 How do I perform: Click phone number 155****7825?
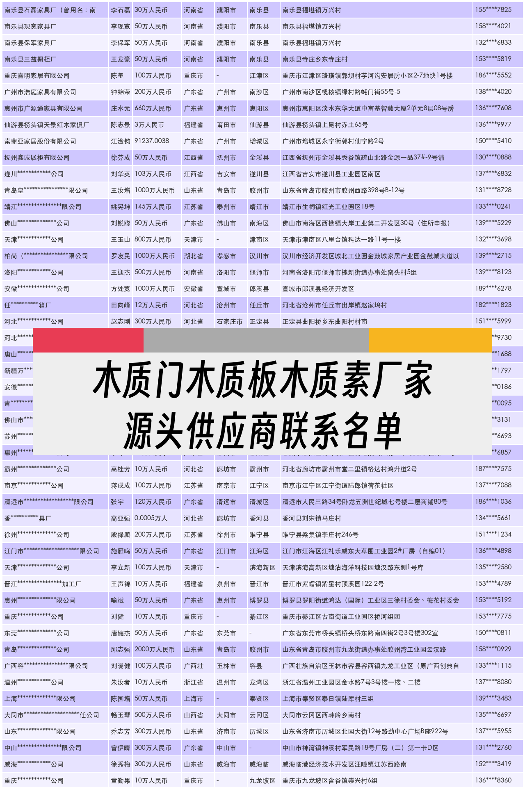pos(493,10)
